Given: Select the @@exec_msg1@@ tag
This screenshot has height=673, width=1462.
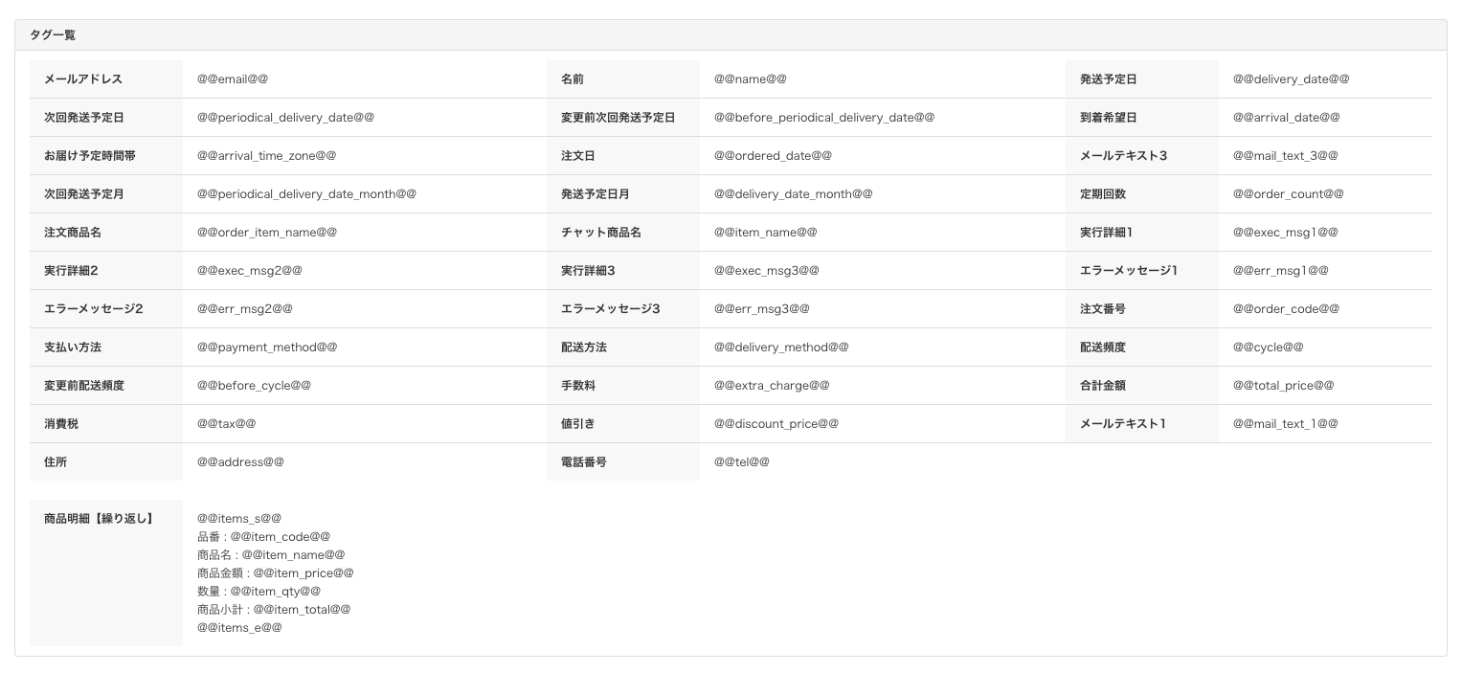Looking at the screenshot, I should [1286, 233].
